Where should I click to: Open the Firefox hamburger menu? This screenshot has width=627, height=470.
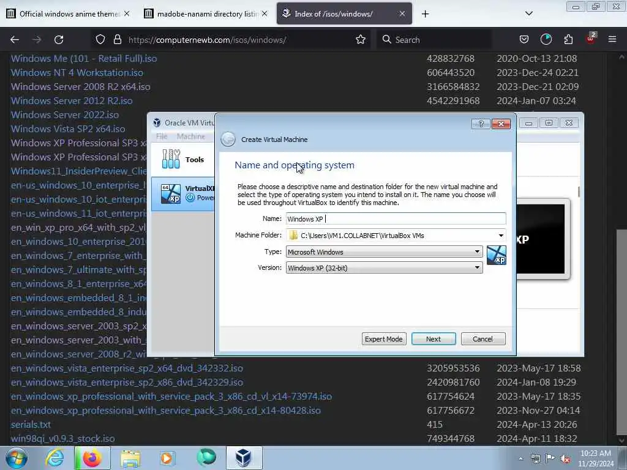click(612, 39)
